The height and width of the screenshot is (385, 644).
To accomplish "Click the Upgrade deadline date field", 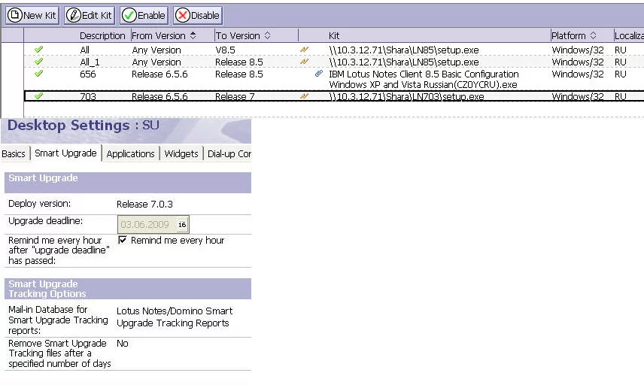I will point(147,224).
